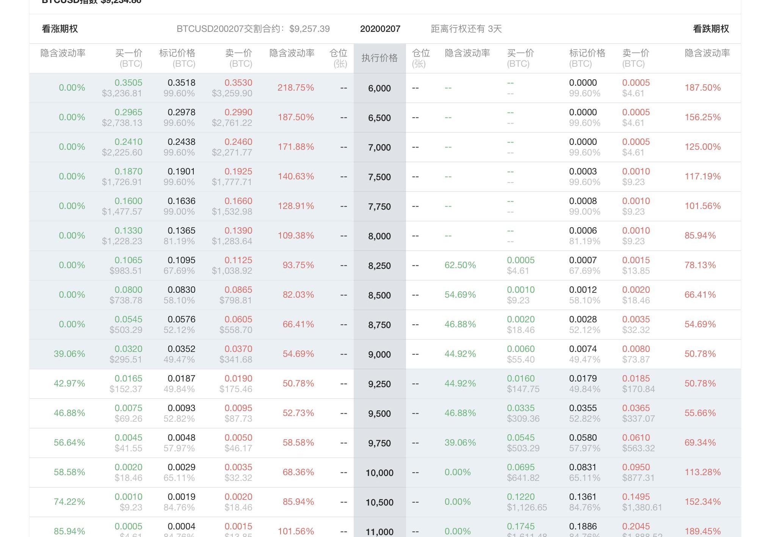The height and width of the screenshot is (537, 765).
Task: Click put ask 0.0005 at strike 7,000
Action: 636,142
